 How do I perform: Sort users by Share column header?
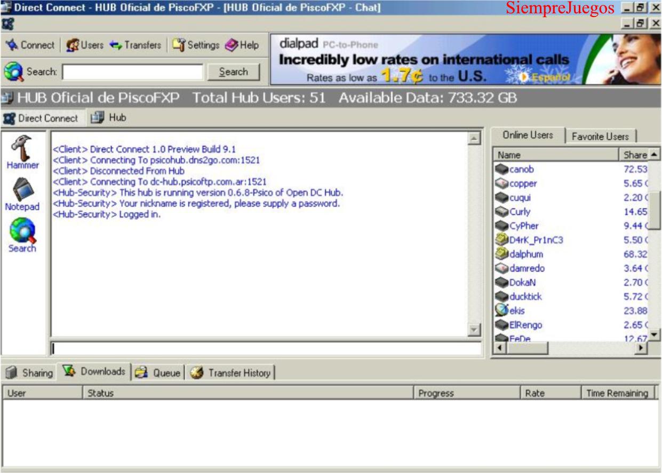tap(634, 155)
